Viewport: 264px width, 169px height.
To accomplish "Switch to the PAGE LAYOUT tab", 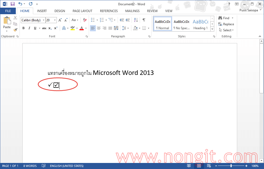I will point(82,11).
